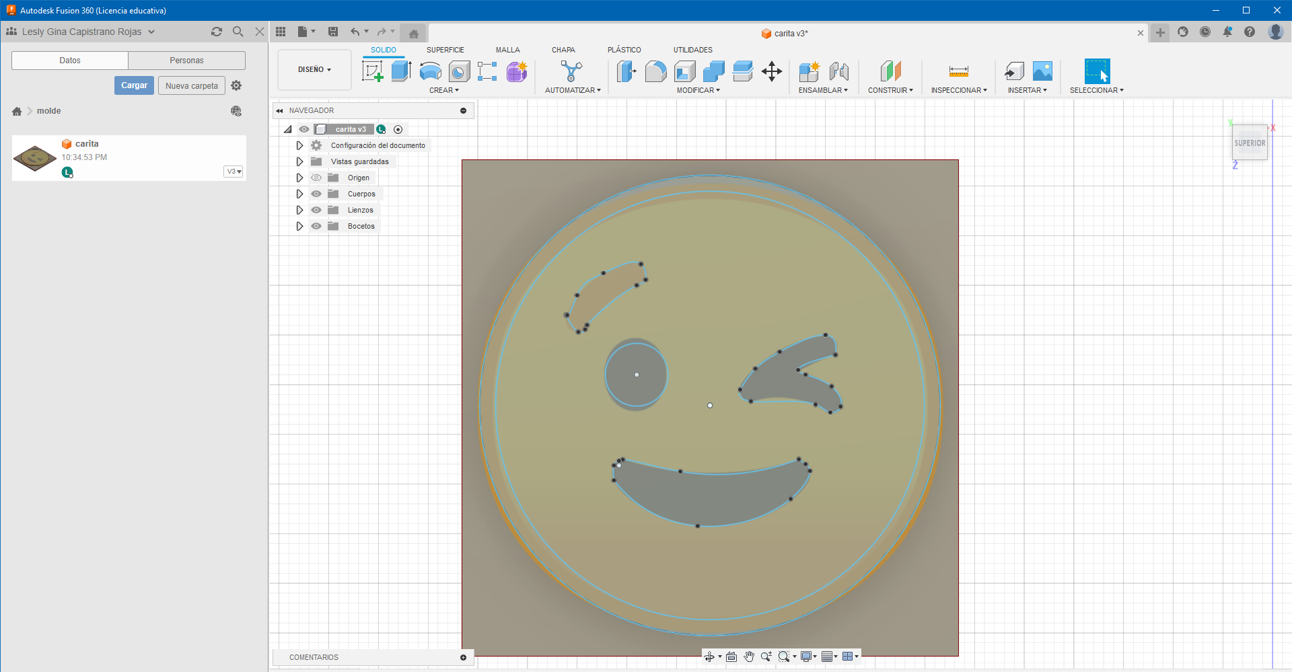Viewport: 1292px width, 672px height.
Task: Click the Insert Canvas image icon
Action: coord(1042,71)
